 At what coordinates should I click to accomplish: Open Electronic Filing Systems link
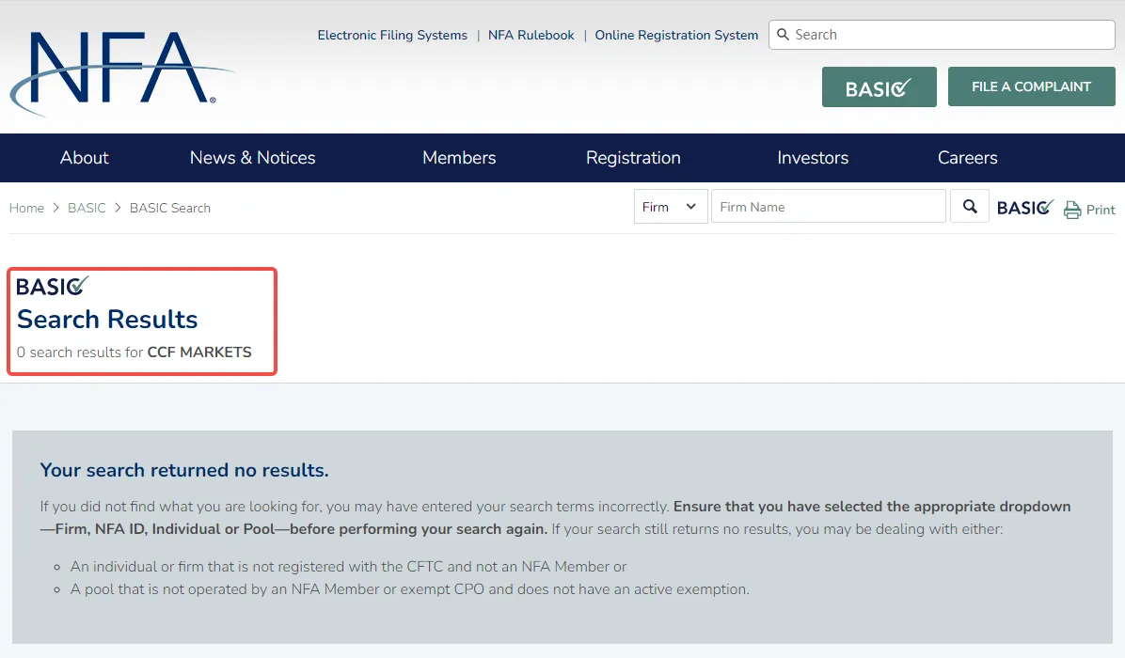(x=392, y=35)
